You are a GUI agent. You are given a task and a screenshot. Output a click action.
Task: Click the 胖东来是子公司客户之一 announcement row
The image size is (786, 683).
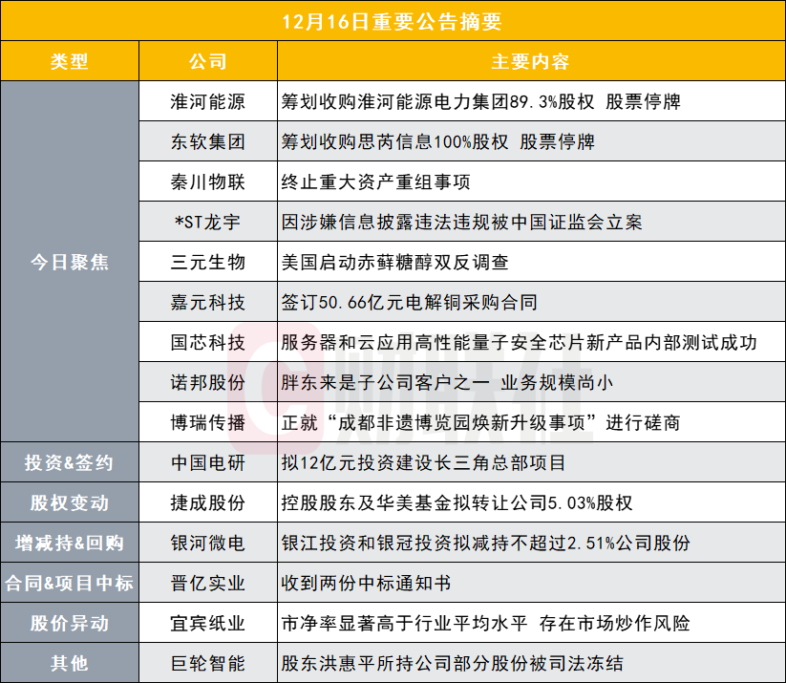[447, 383]
